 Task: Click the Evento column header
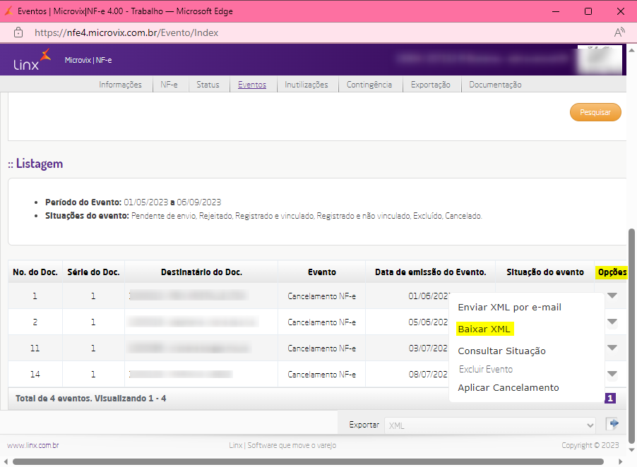[322, 272]
